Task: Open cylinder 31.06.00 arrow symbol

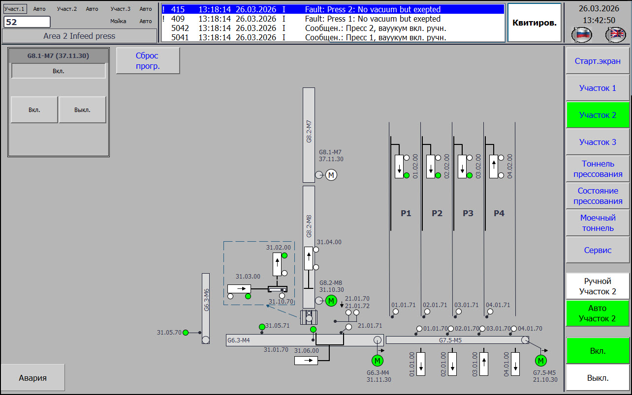Action: point(306,361)
